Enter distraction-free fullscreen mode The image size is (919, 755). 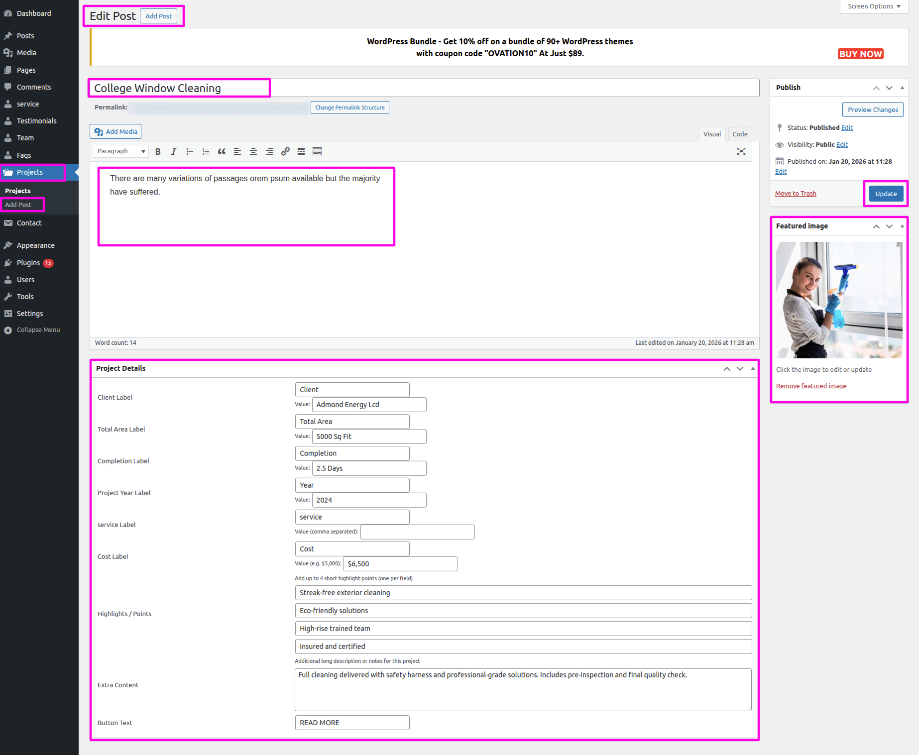(741, 152)
